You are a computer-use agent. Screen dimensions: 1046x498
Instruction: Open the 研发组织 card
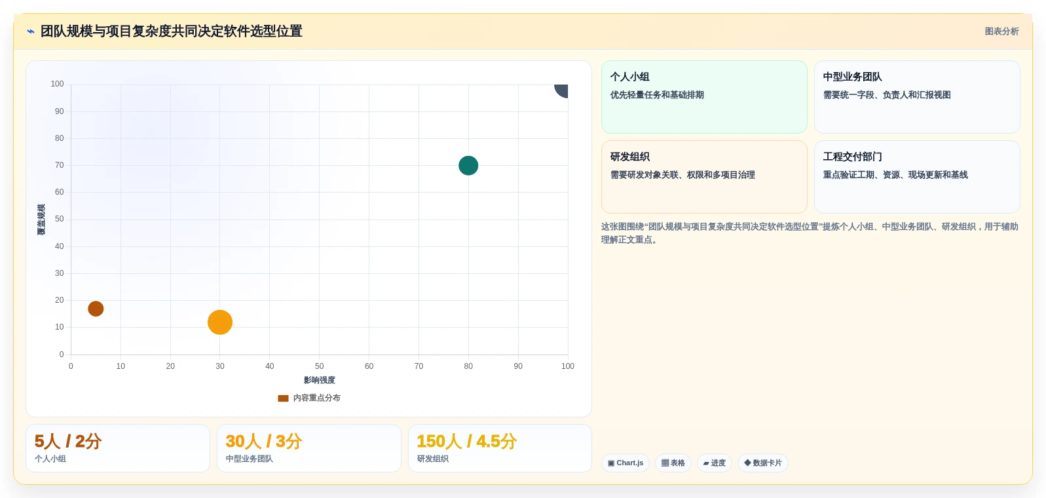click(704, 177)
